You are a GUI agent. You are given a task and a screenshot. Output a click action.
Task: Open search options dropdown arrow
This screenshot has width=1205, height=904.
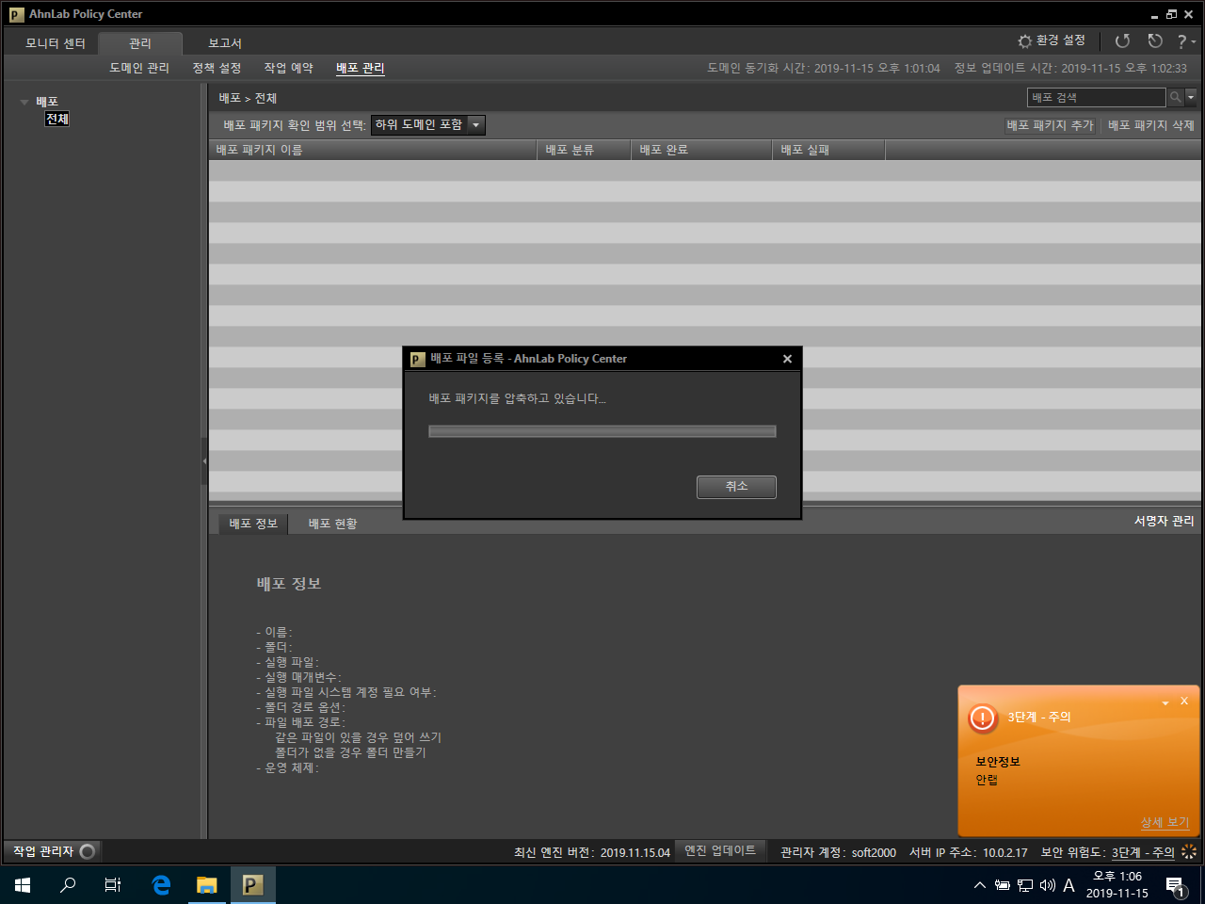(1191, 97)
